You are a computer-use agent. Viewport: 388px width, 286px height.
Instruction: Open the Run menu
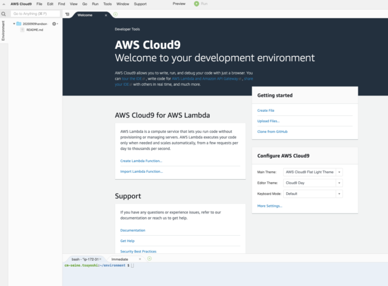(x=95, y=4)
